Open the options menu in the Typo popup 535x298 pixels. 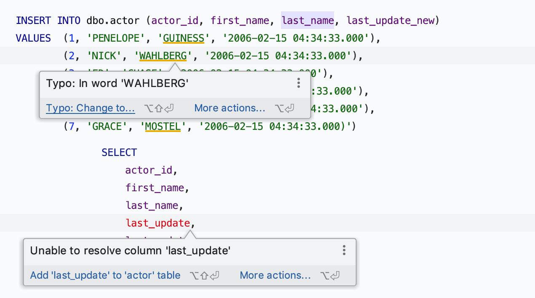pyautogui.click(x=298, y=83)
